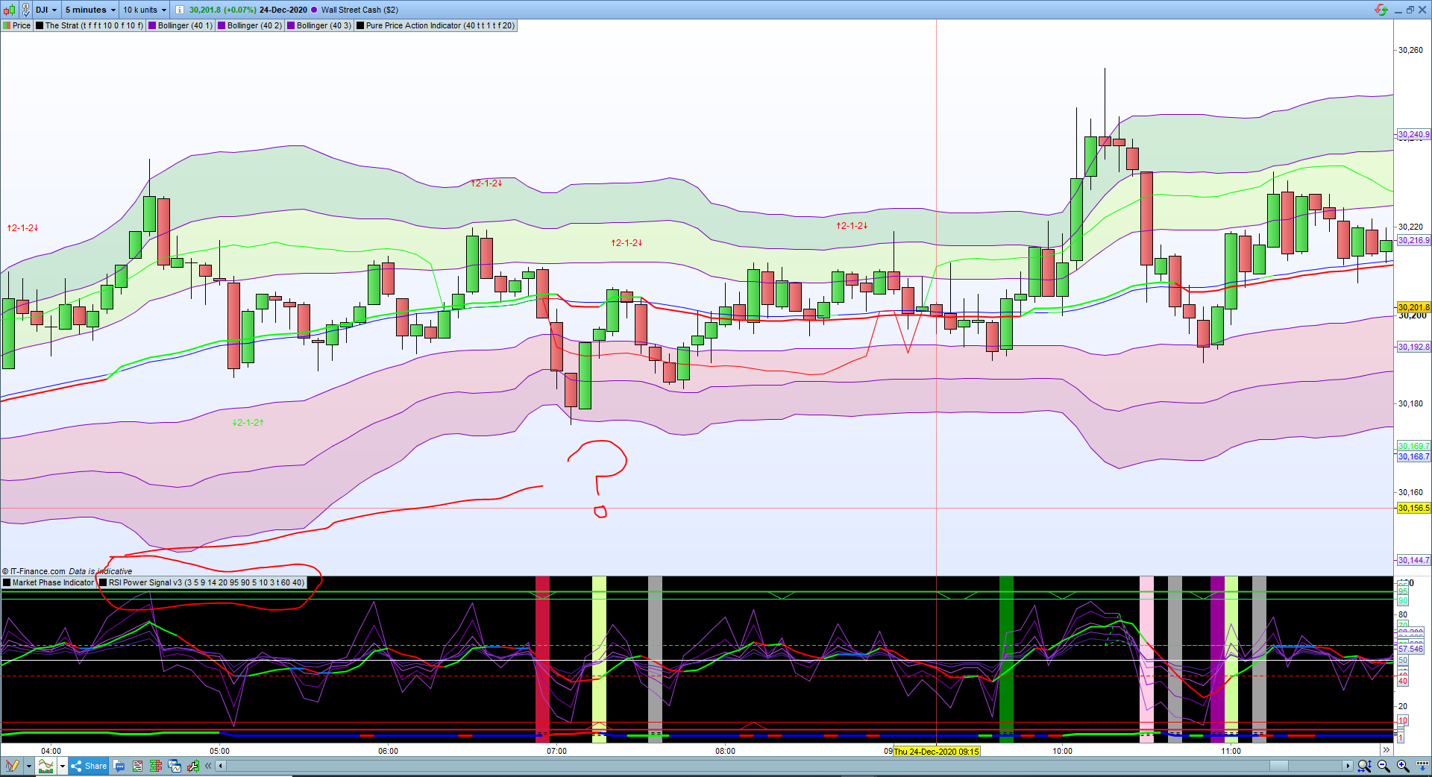The height and width of the screenshot is (777, 1432).
Task: Click the auto-fit zoom magnifier icon
Action: tap(1364, 766)
